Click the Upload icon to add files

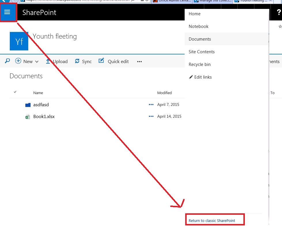pos(48,61)
